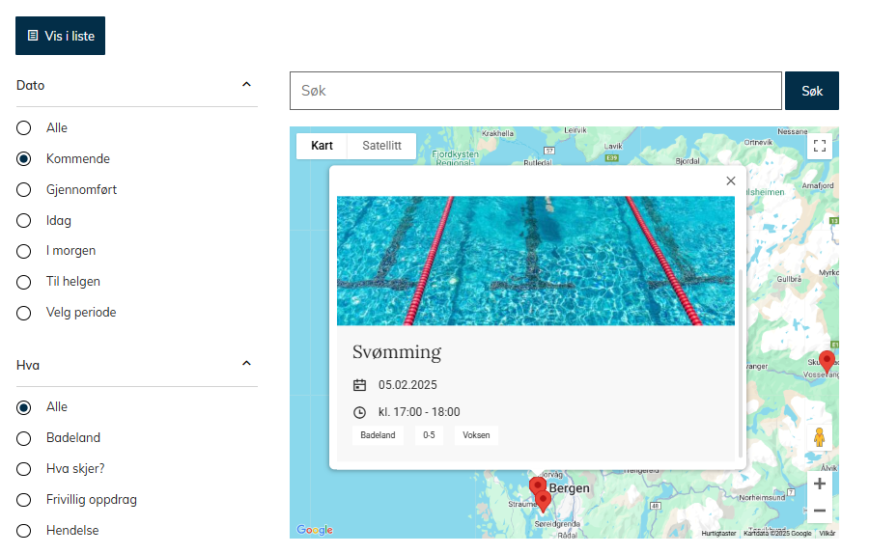Pick the Til helgen date option
The image size is (870, 554).
click(x=25, y=282)
